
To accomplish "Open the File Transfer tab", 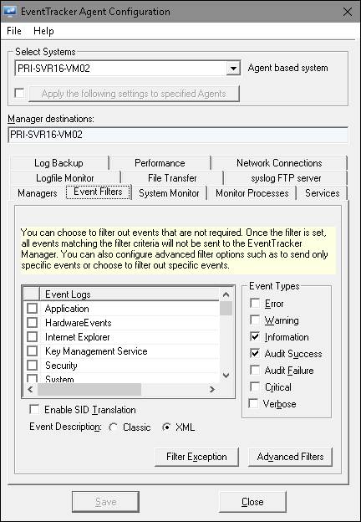I will 172,178.
